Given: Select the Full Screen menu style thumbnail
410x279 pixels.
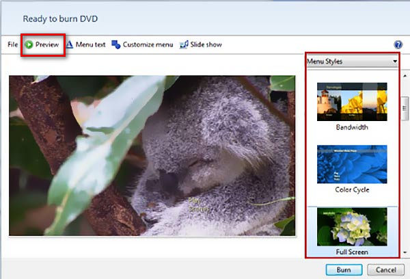Looking at the screenshot, I should [x=352, y=226].
